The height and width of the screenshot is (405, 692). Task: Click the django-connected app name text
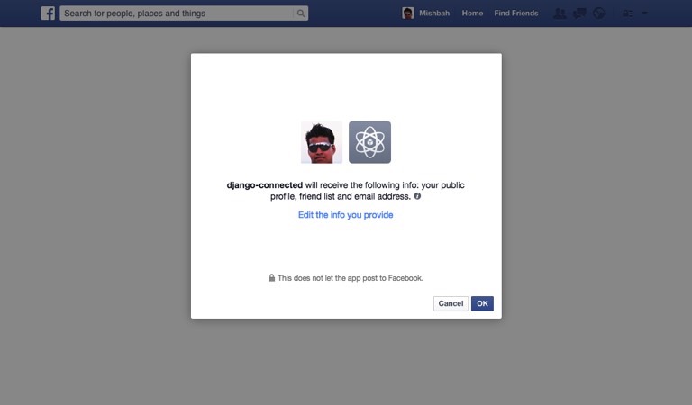(x=264, y=185)
